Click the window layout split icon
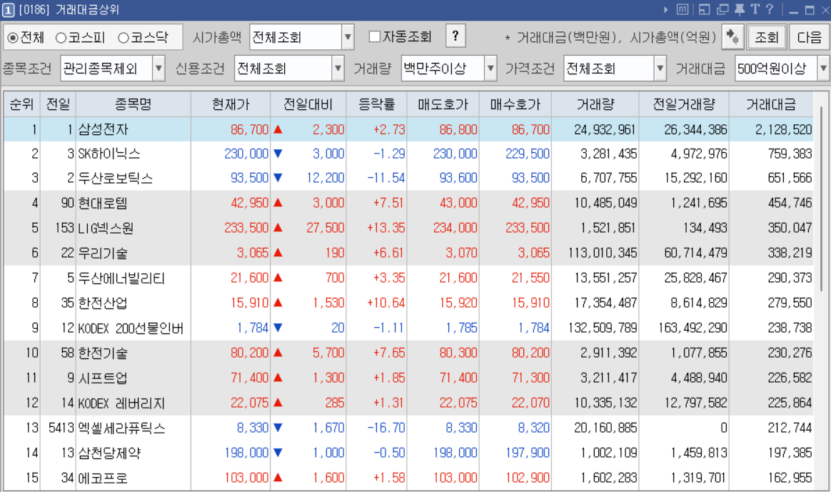This screenshot has height=492, width=831. (x=704, y=9)
